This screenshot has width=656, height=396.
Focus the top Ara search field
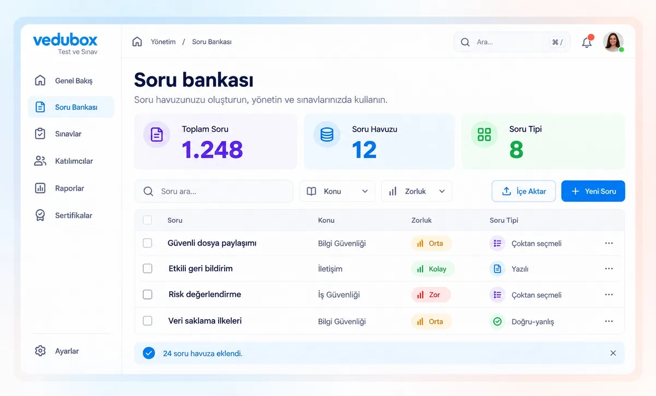512,42
